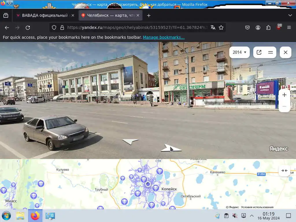296x222 pixels.
Task: Open Save to Pocket
Action: pos(247,27)
